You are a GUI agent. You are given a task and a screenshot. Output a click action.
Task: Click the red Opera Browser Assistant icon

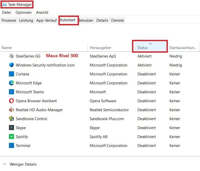11,101
